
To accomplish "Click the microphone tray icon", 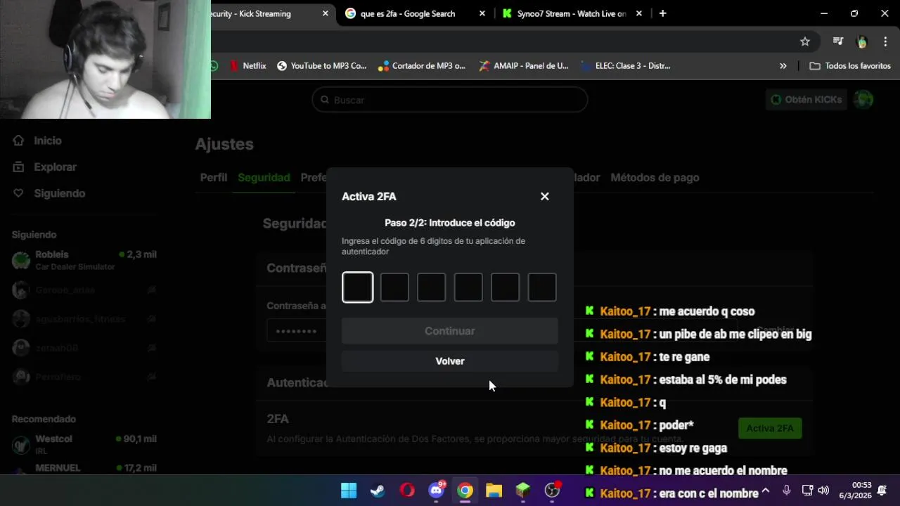I will click(x=787, y=491).
